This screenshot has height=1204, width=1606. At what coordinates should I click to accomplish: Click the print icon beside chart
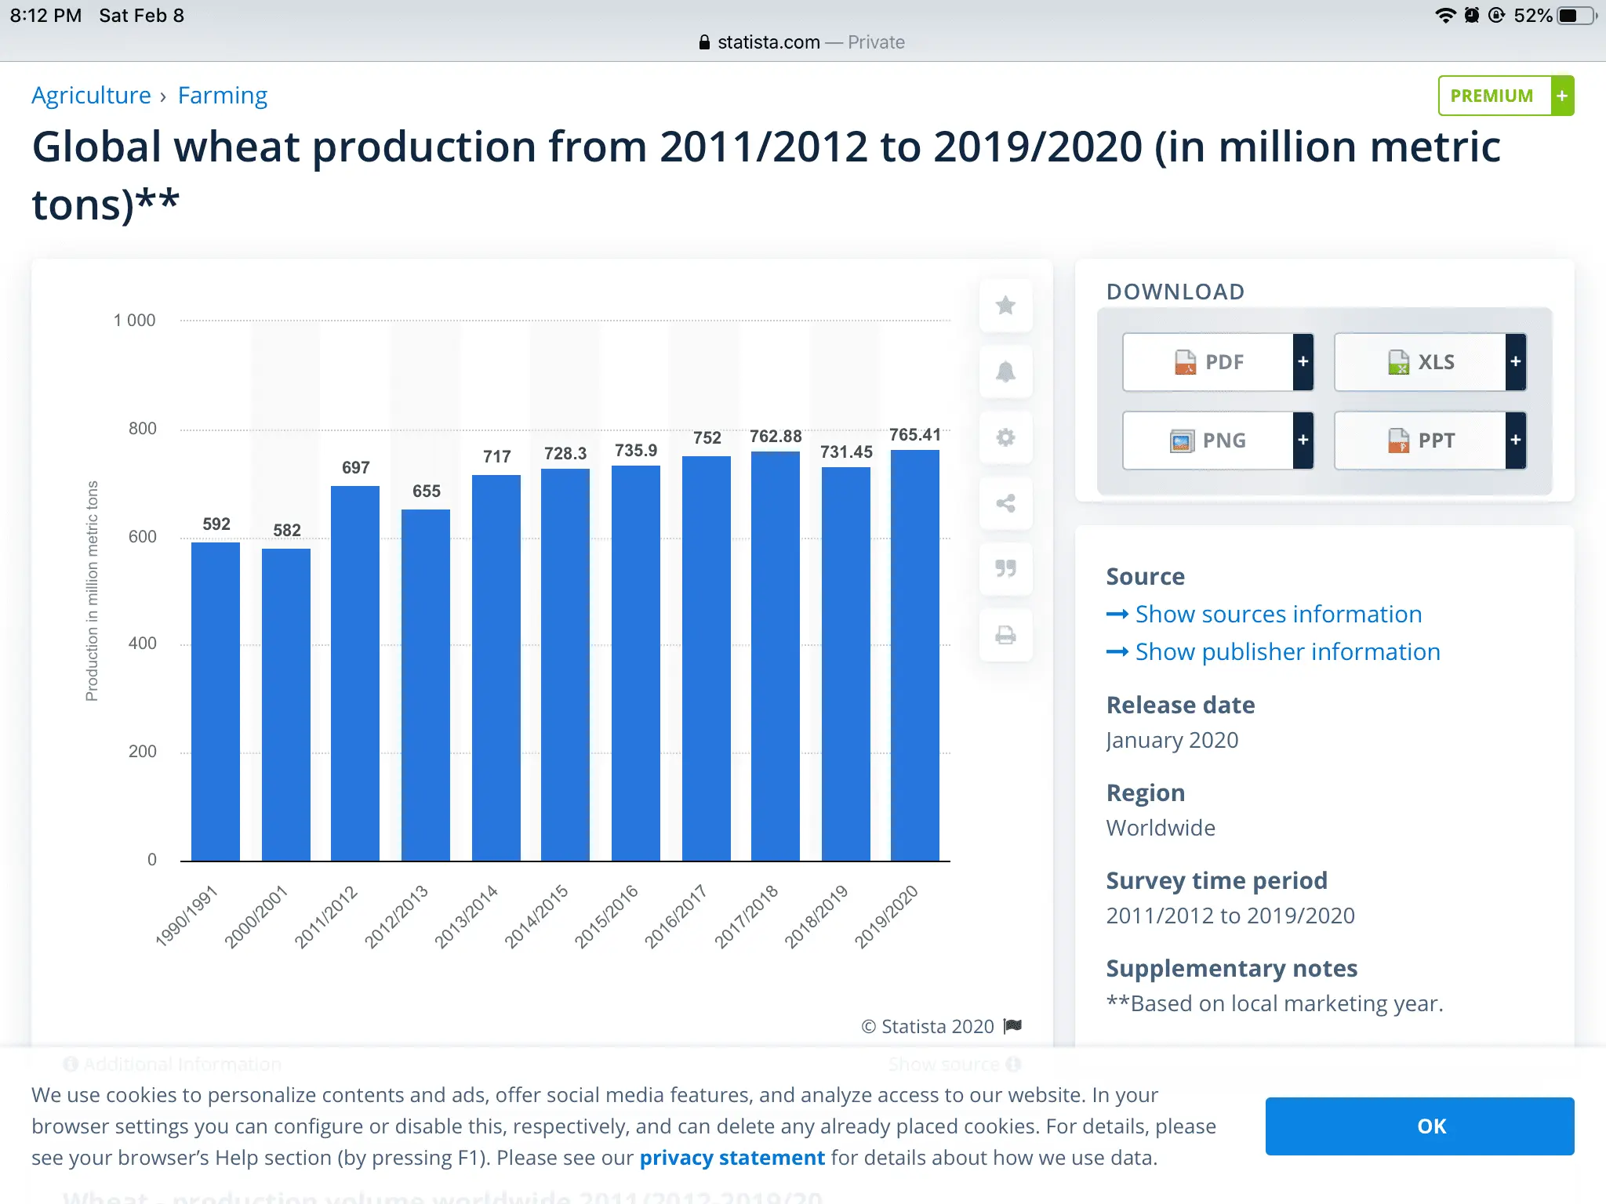tap(1005, 635)
